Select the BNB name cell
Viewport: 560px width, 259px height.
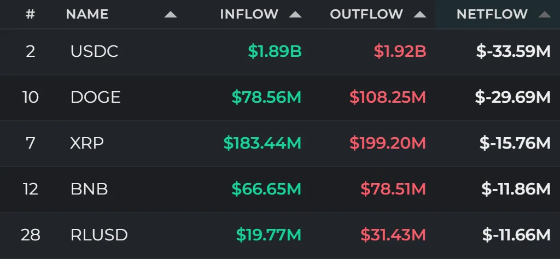pos(89,189)
